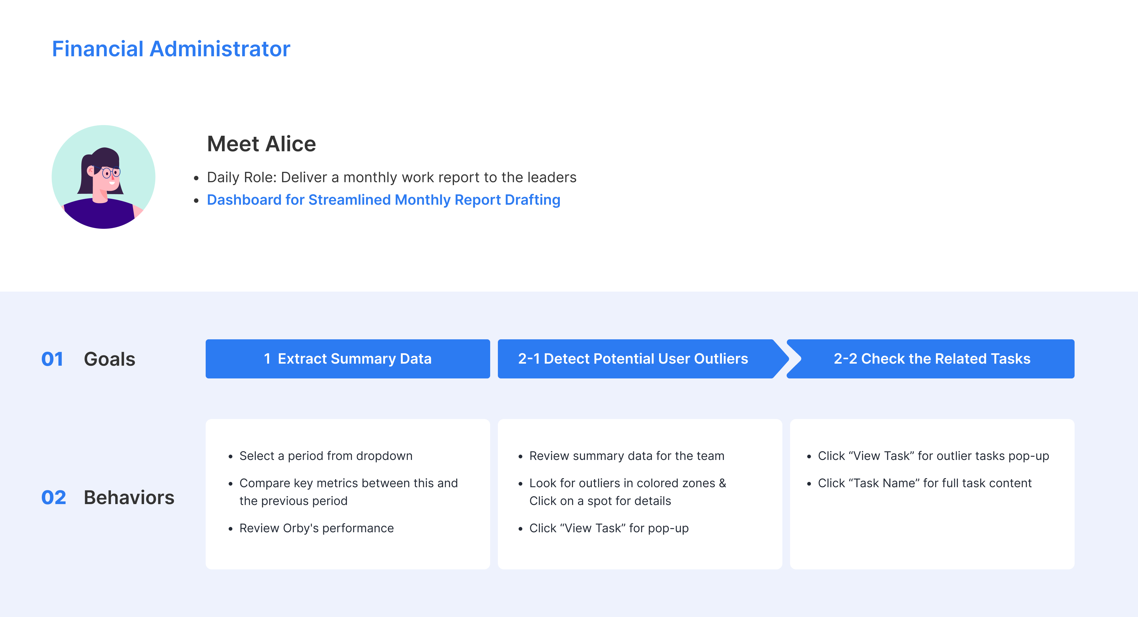1138x617 pixels.
Task: Click 'View Task for outlier tasks pop-up' bullet
Action: click(x=933, y=456)
